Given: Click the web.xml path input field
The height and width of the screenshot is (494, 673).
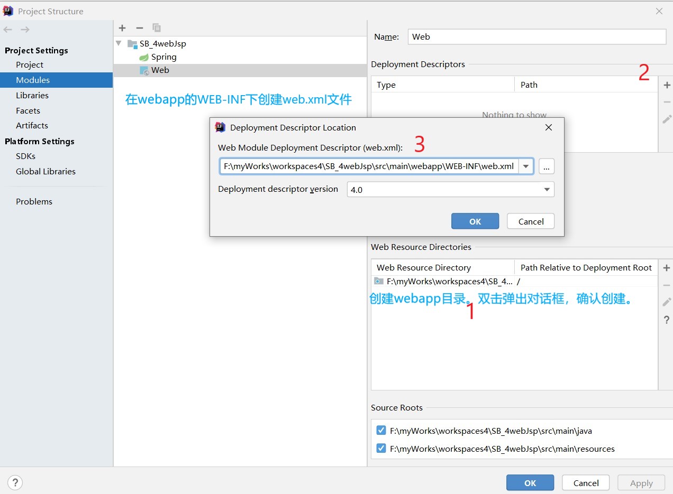Looking at the screenshot, I should (x=369, y=166).
